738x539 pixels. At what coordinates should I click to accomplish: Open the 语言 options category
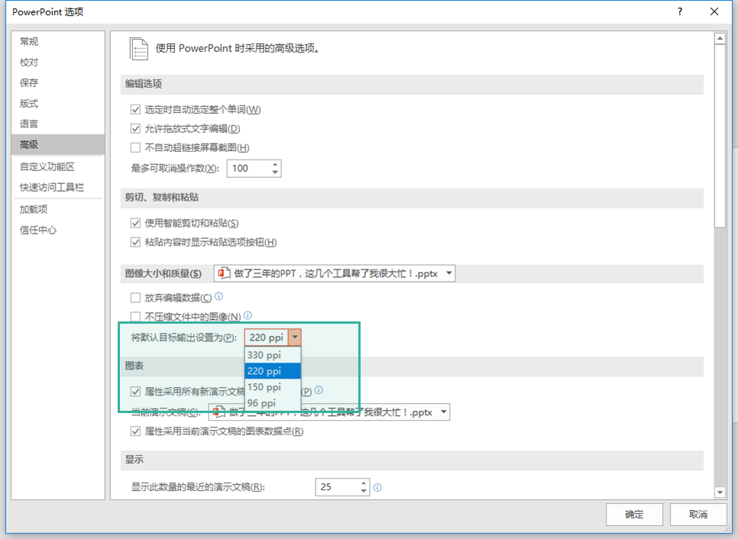click(57, 124)
